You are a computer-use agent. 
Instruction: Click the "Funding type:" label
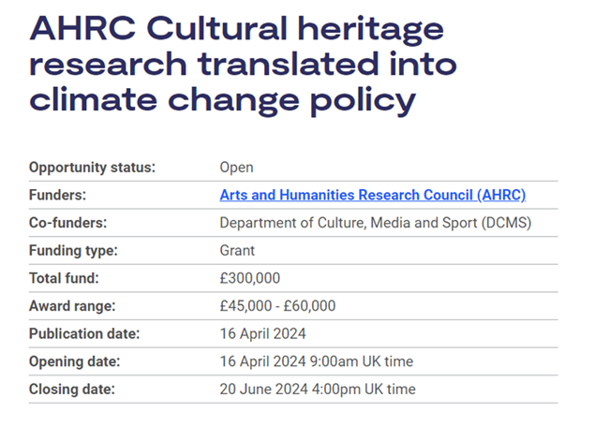pyautogui.click(x=73, y=251)
